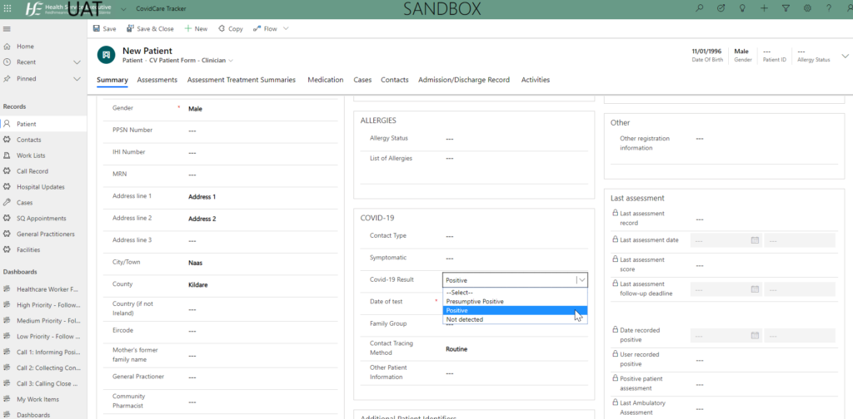Open the advanced find filter icon
The height and width of the screenshot is (419, 853).
(786, 8)
